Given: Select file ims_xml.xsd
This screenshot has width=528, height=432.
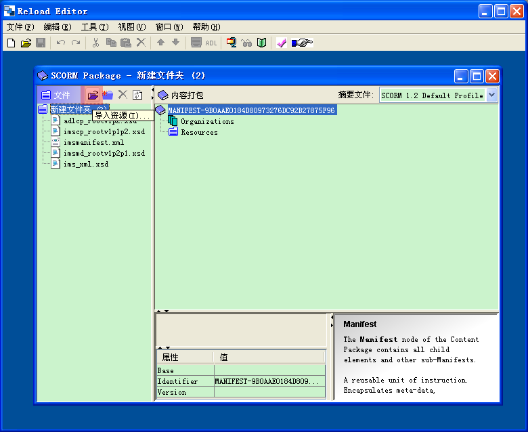Looking at the screenshot, I should 86,164.
